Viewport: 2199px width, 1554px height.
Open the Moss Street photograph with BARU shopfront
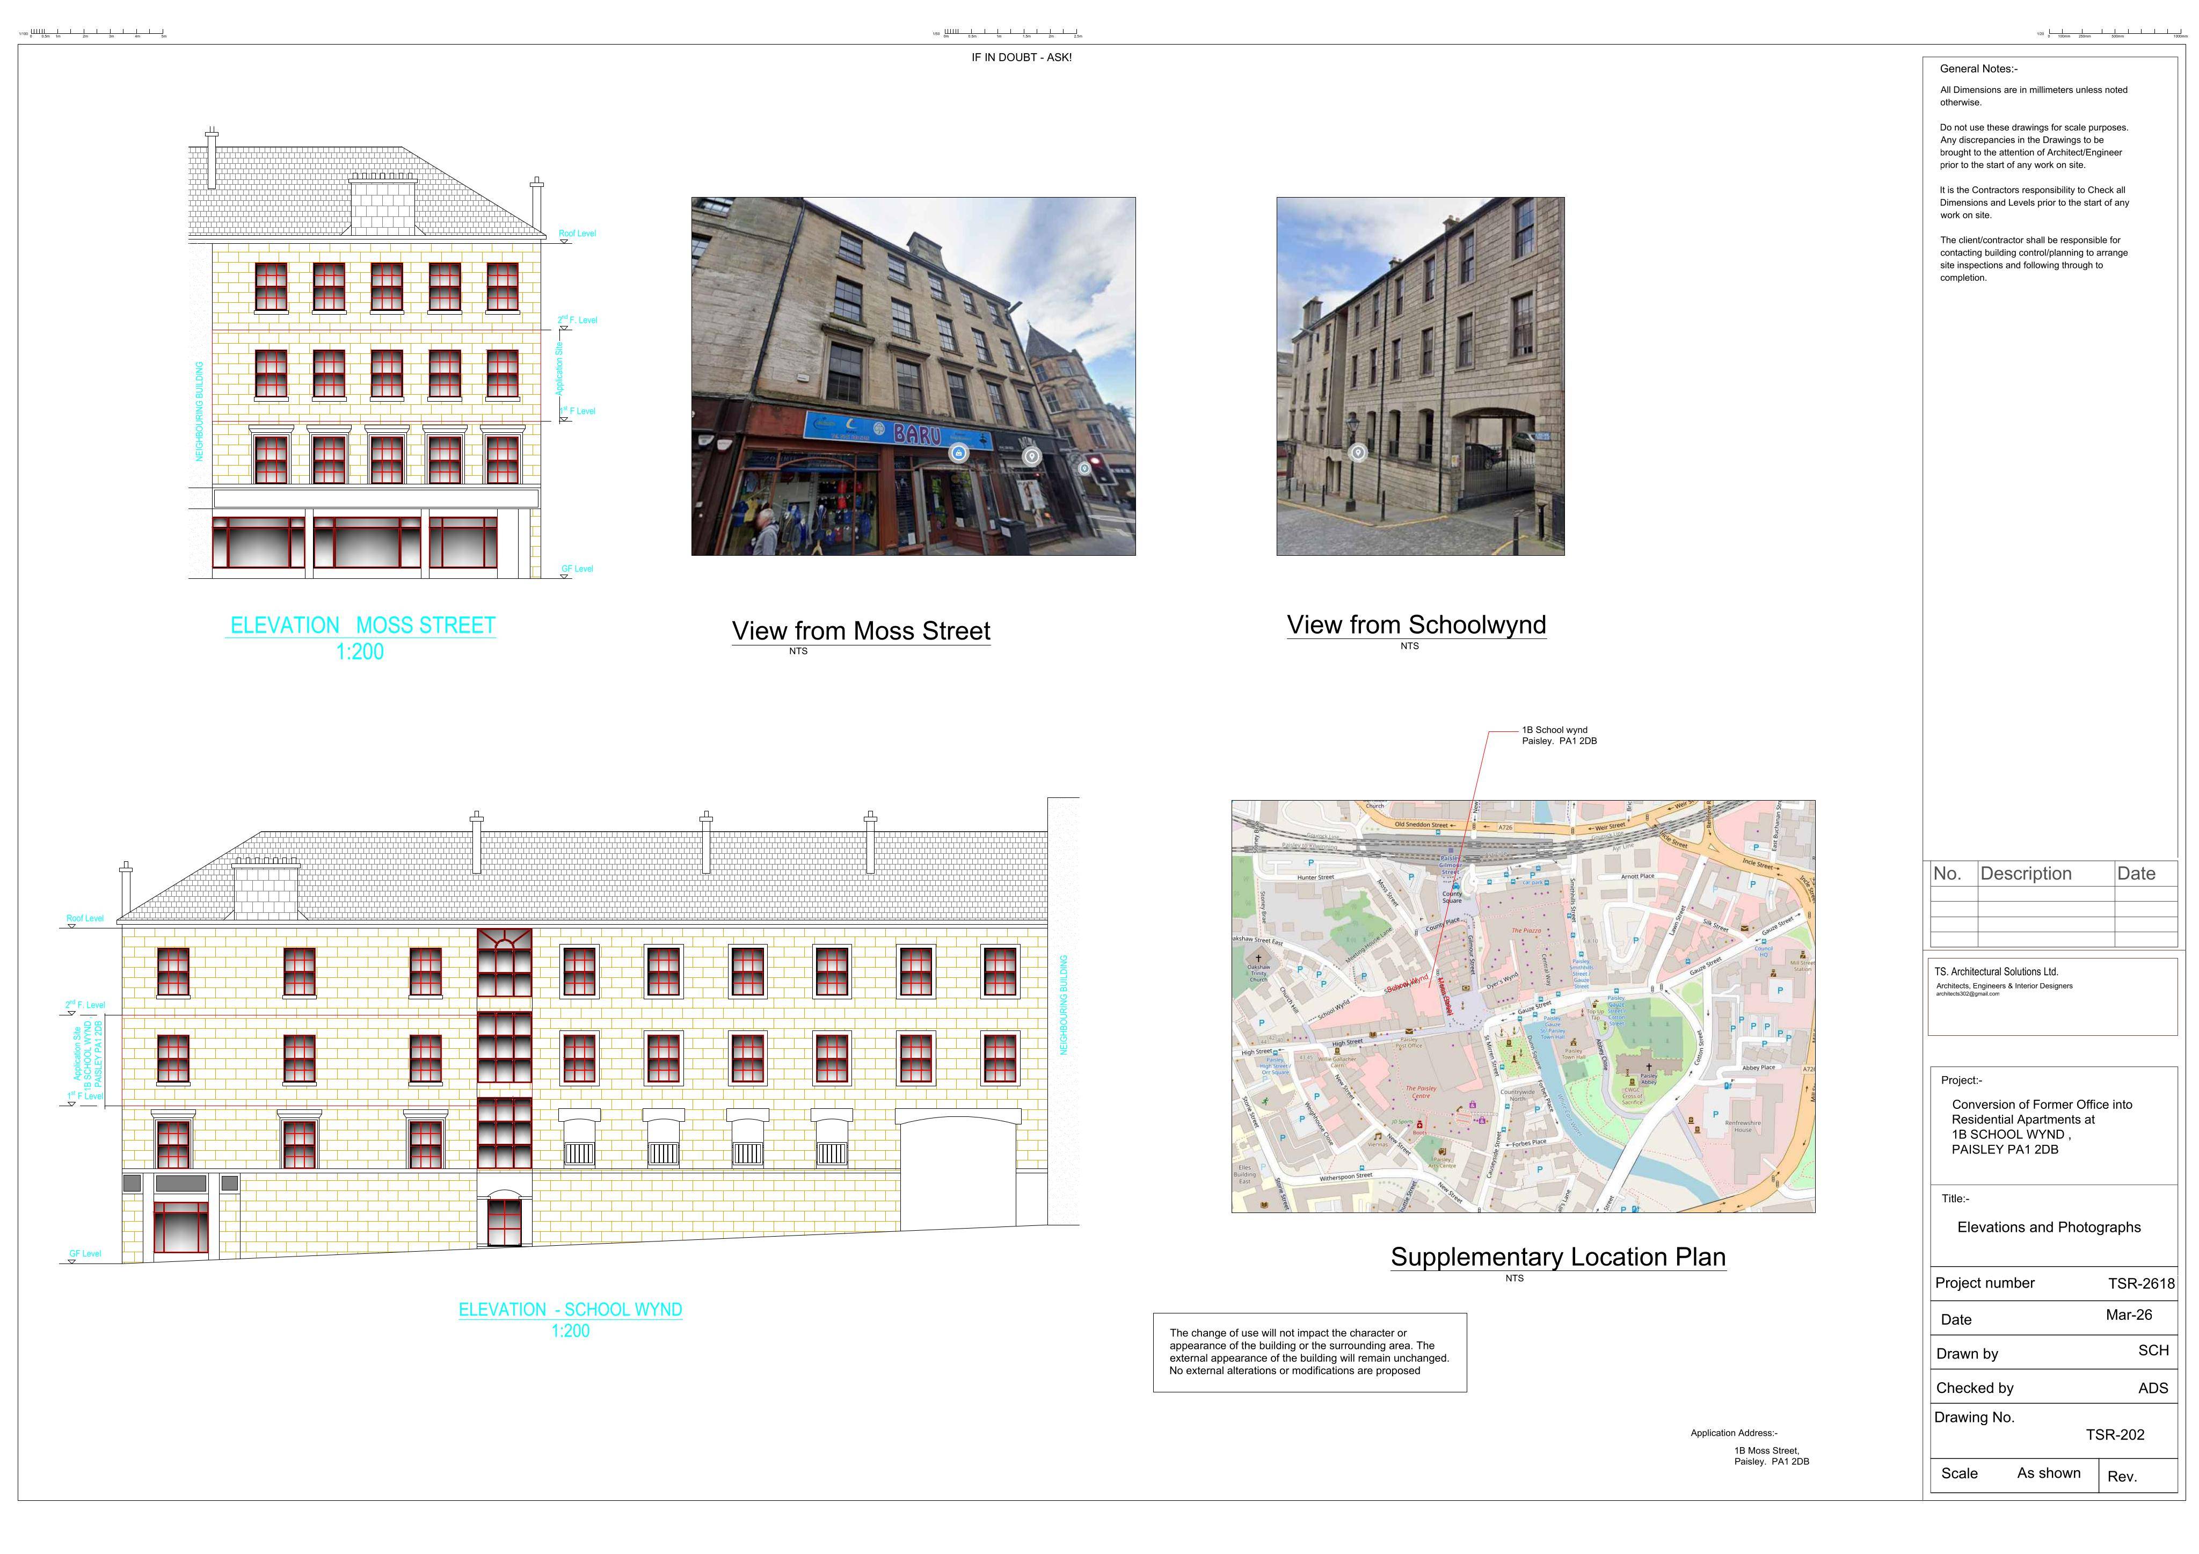point(914,376)
